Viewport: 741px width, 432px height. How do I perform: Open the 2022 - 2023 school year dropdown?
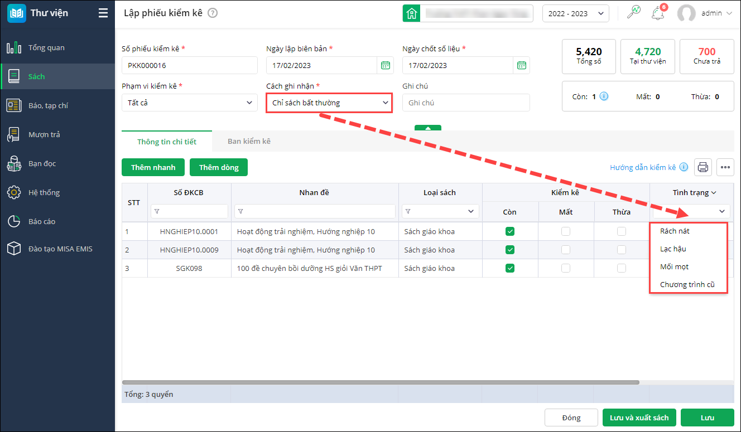(575, 13)
